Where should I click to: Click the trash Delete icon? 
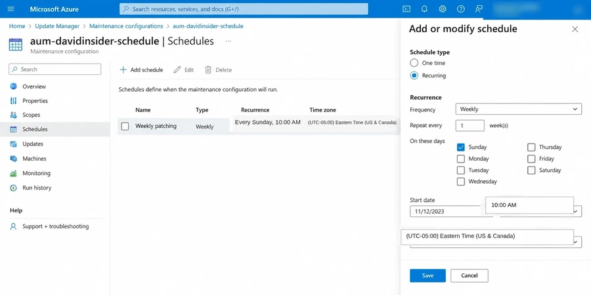coord(208,69)
